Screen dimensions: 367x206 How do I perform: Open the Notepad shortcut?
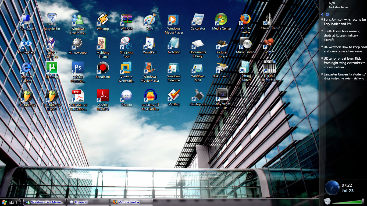click(x=174, y=46)
